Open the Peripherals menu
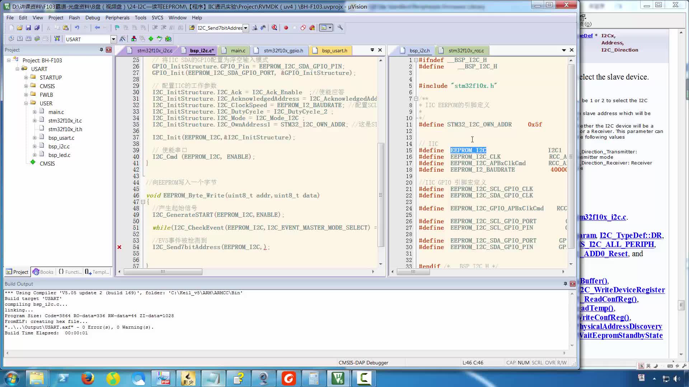Screen dimensions: 689x387 coord(117,18)
